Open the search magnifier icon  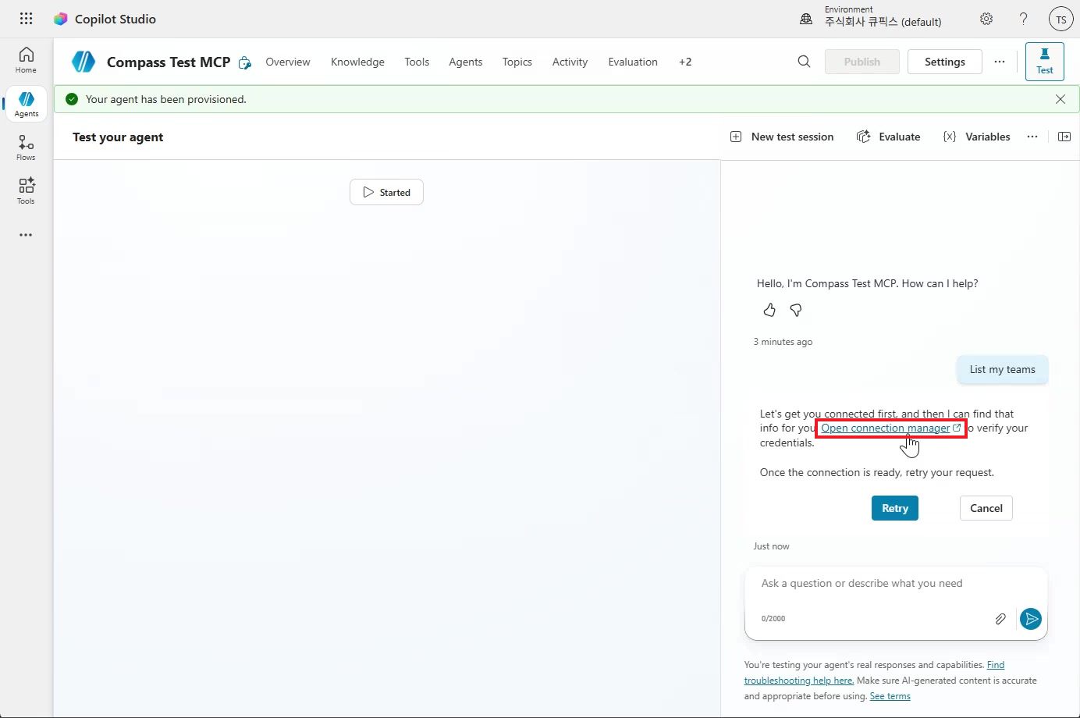804,62
